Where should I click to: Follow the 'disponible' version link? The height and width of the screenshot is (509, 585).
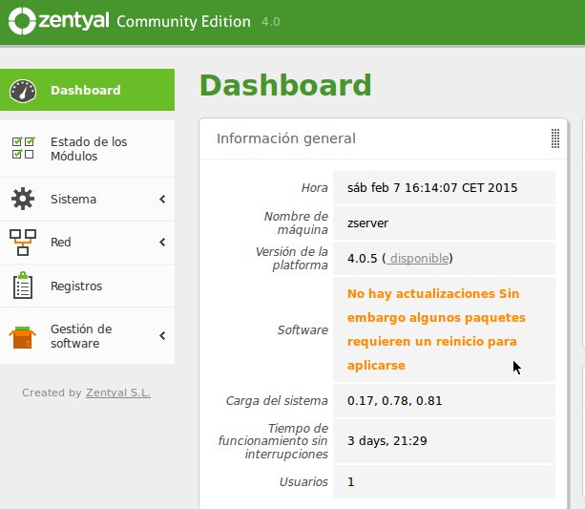point(417,259)
